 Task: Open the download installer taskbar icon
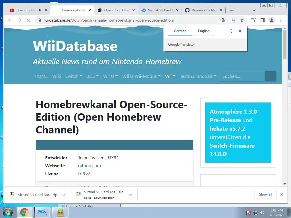click(x=60, y=212)
